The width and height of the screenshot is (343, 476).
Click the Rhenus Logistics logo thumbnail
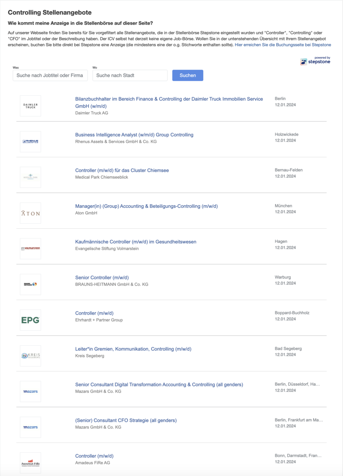pyautogui.click(x=30, y=142)
